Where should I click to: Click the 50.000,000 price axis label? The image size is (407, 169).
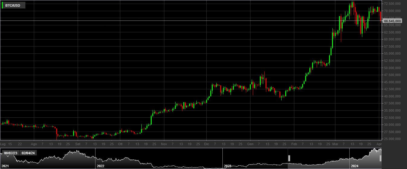pyautogui.click(x=392, y=68)
